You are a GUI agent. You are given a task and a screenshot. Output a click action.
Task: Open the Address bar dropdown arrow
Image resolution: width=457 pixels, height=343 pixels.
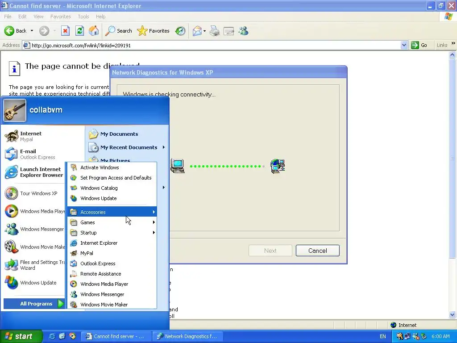[404, 45]
